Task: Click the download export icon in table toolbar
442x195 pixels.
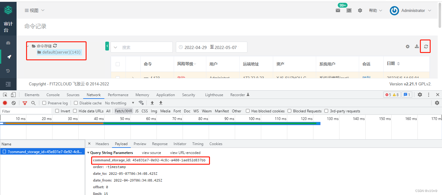Action: [x=417, y=47]
